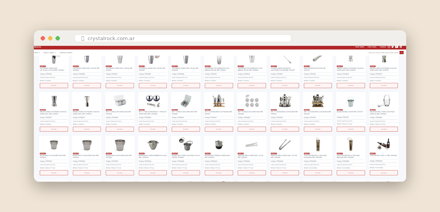
Task: Click Más detalles for Pinza de Hielo 12 CM
Action: (x=252, y=173)
